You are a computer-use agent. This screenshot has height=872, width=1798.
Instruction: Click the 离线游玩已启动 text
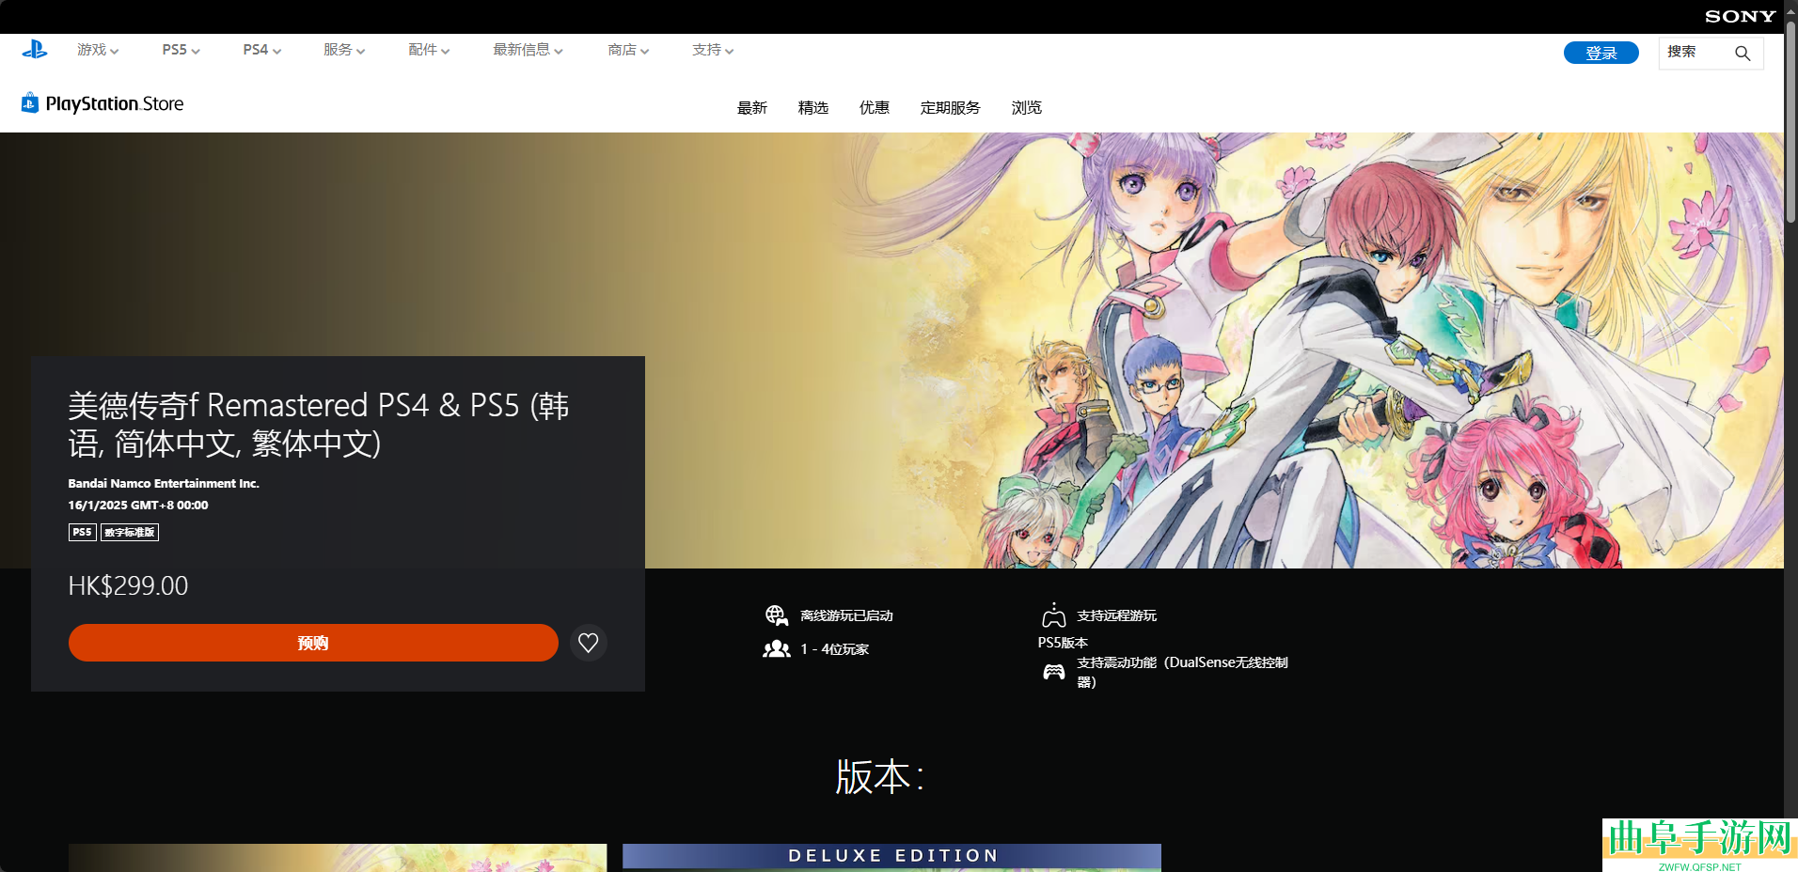[846, 615]
